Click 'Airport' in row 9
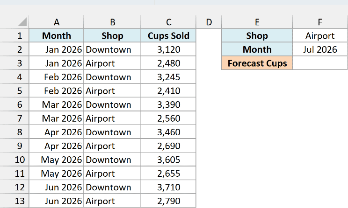Screen dimensions: 348x208 pos(100,146)
